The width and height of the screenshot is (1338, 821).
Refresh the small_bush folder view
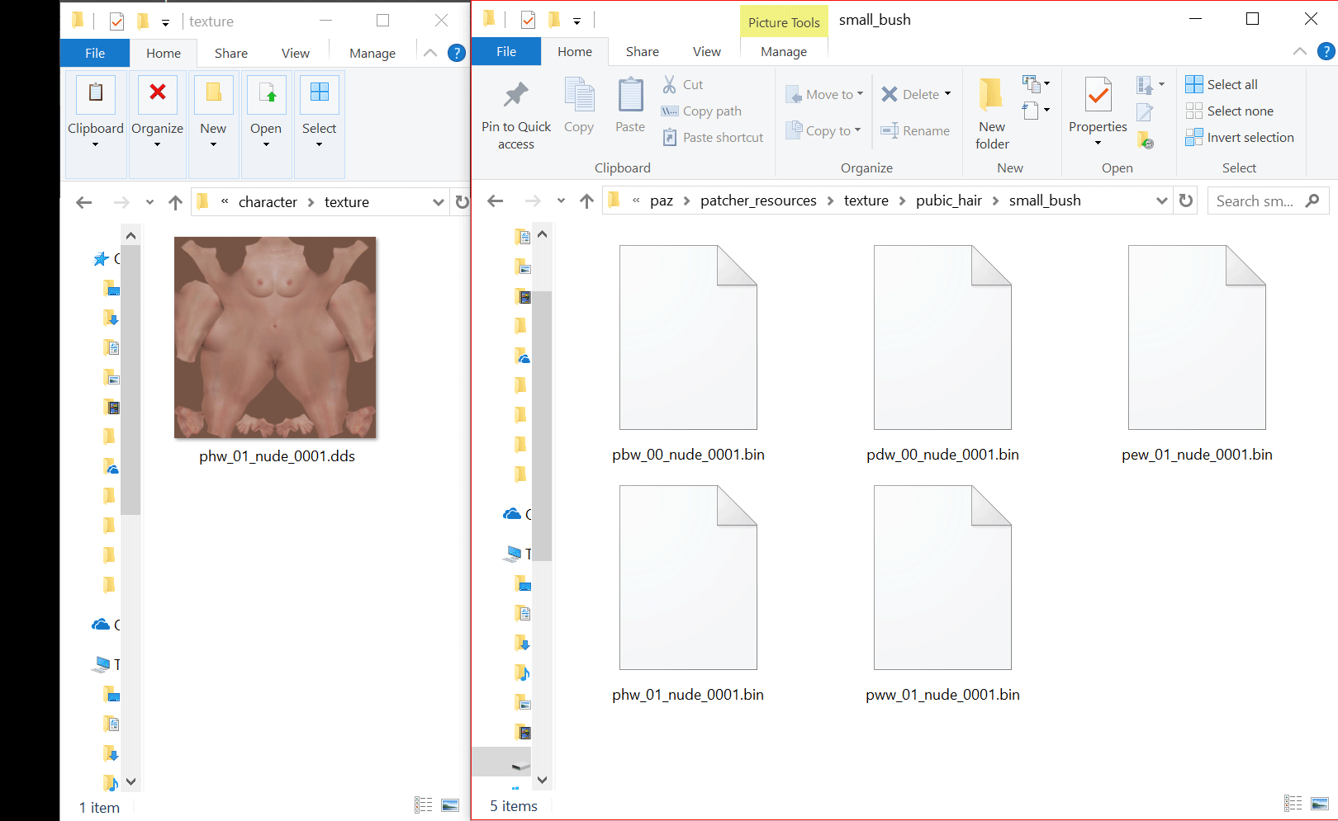click(x=1186, y=201)
